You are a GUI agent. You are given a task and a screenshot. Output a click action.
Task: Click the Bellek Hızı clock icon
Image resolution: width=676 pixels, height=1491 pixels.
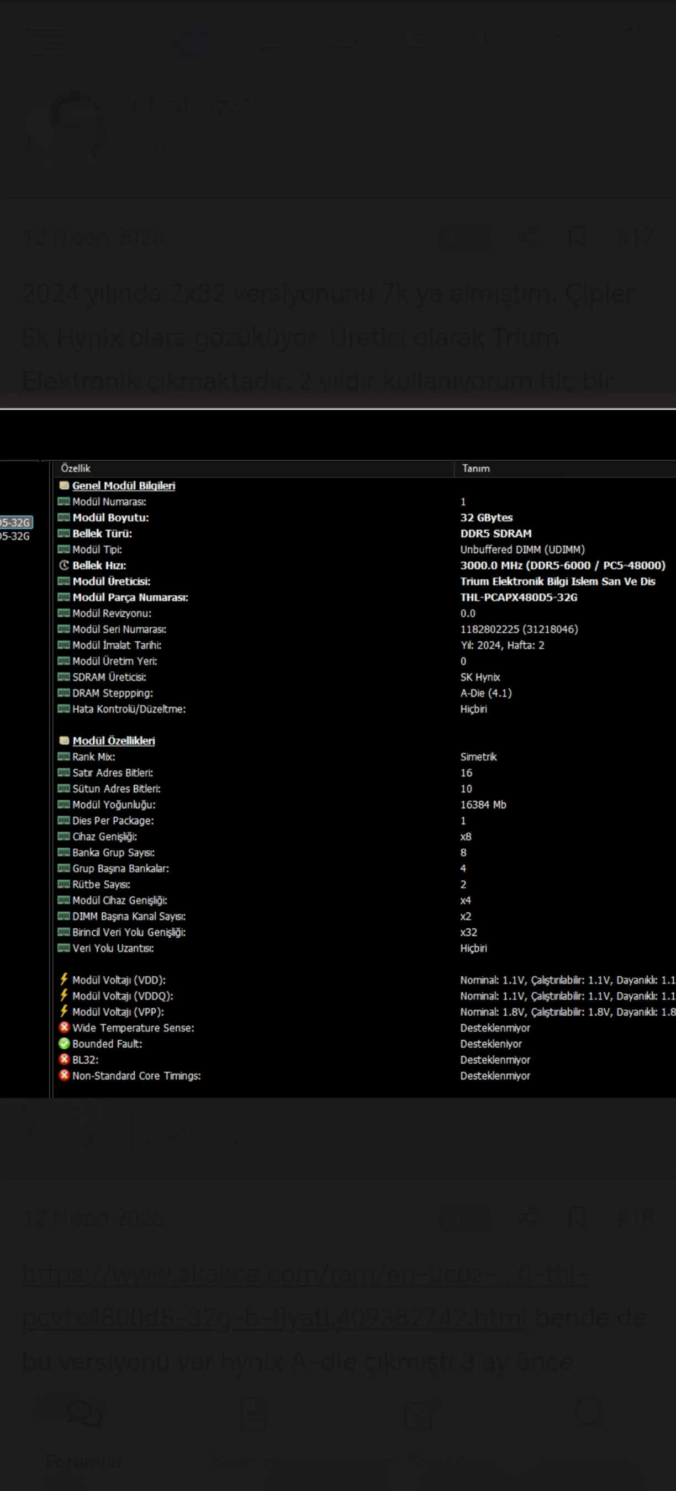tap(64, 565)
